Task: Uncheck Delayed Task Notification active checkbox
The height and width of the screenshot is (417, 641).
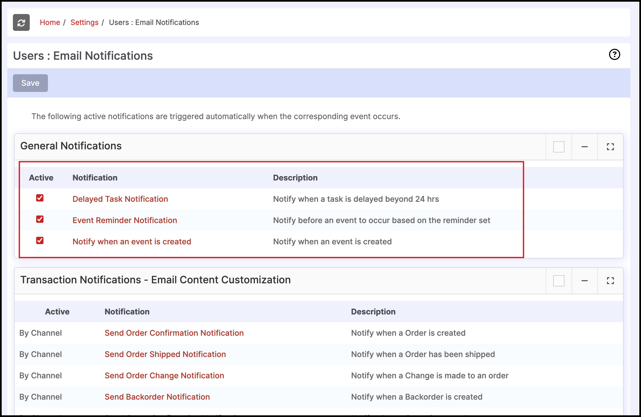Action: click(40, 198)
